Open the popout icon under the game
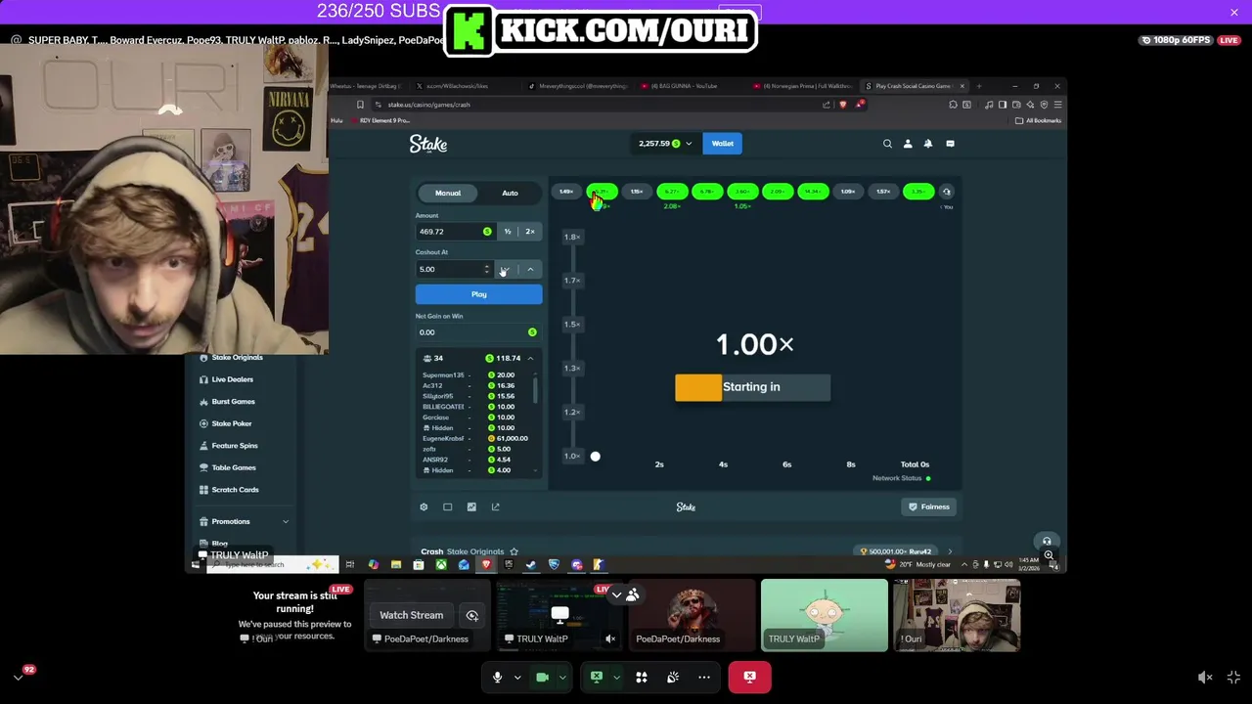The width and height of the screenshot is (1252, 704). 495,506
